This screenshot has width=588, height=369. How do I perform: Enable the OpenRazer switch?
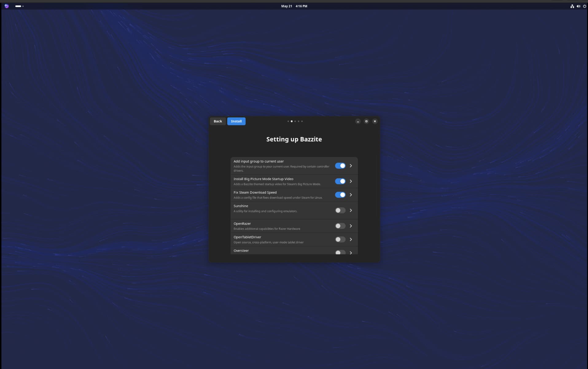pyautogui.click(x=340, y=226)
